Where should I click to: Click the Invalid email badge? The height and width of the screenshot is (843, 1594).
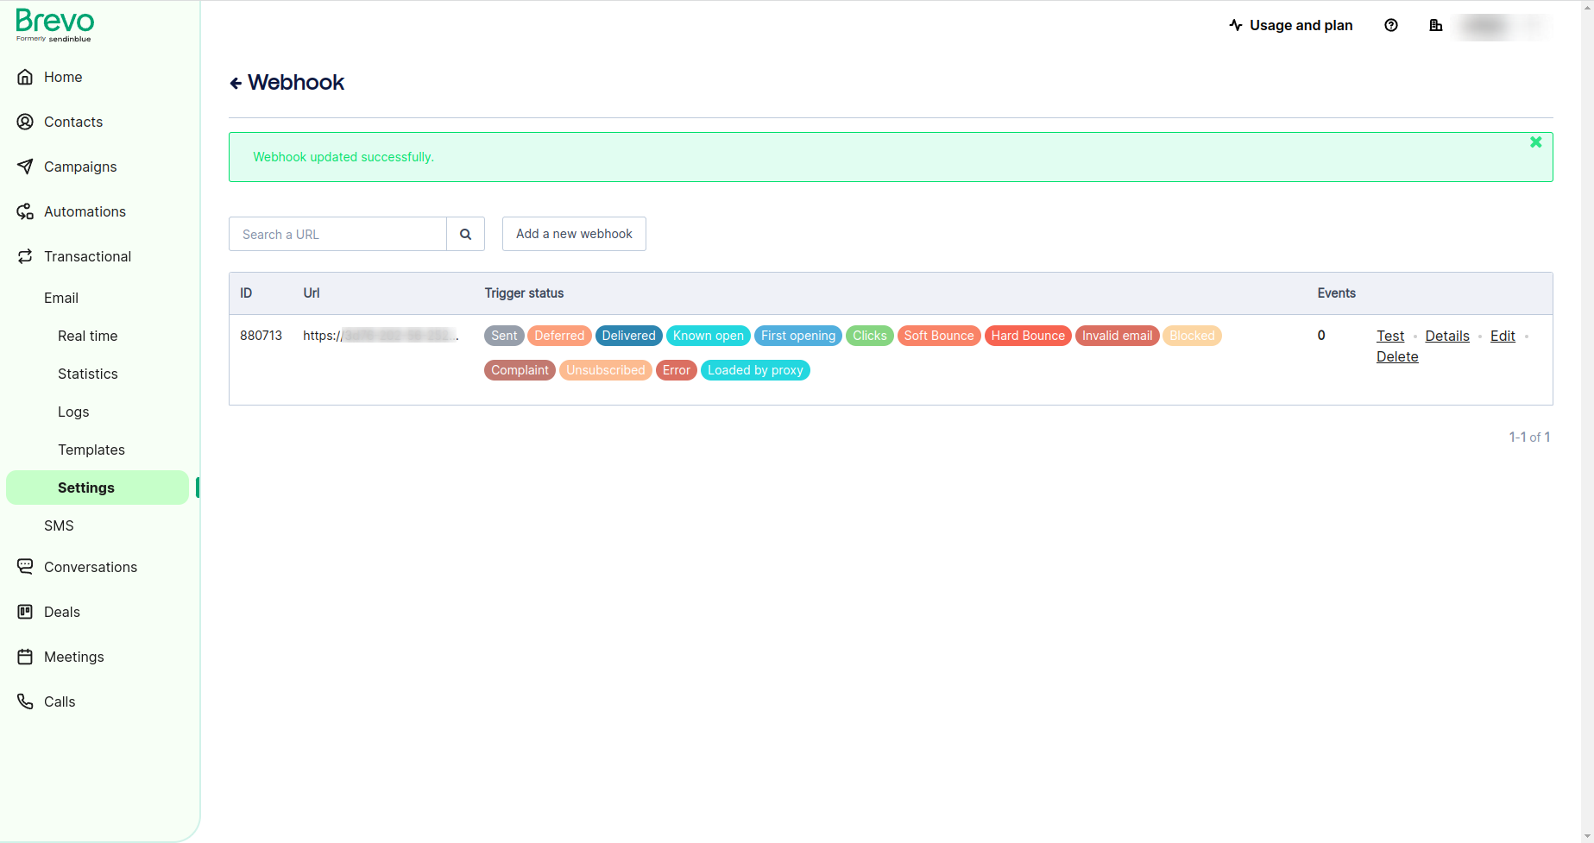pyautogui.click(x=1118, y=336)
